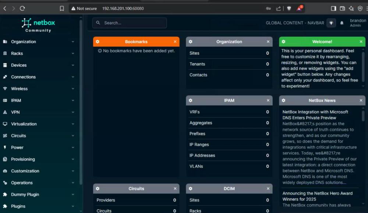Image resolution: width=368 pixels, height=213 pixels.
Task: Click the Operations sidebar icon
Action: point(5,183)
